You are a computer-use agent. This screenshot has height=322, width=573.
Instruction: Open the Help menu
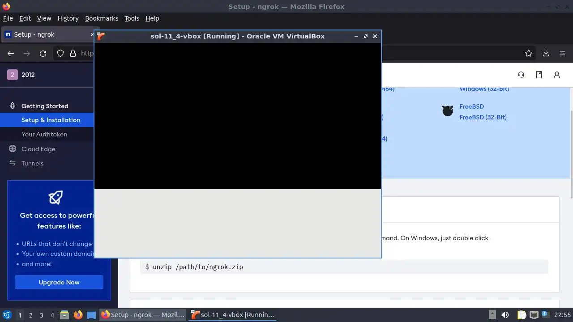tap(152, 18)
